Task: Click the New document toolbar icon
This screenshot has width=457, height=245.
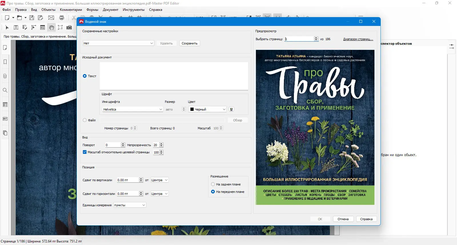Action: click(x=7, y=18)
